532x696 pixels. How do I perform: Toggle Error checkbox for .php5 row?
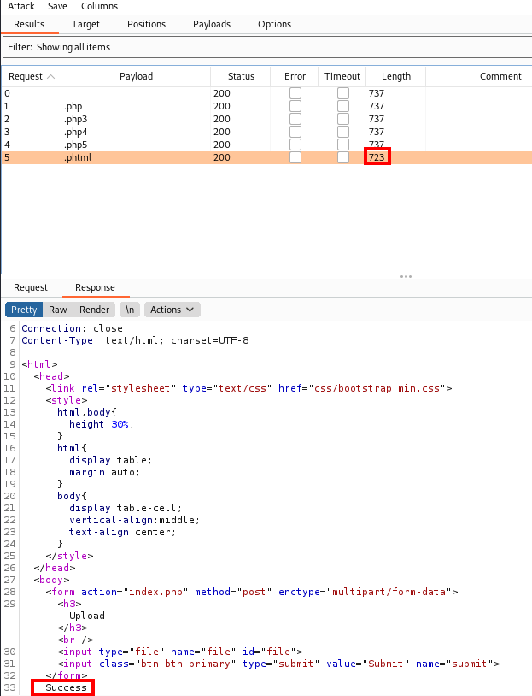pos(295,145)
